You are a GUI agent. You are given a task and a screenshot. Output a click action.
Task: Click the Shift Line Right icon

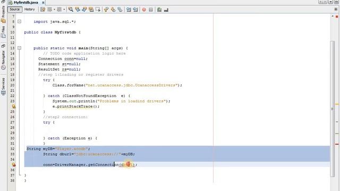coord(135,10)
